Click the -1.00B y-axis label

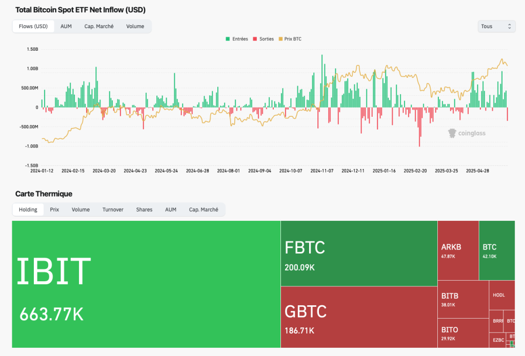click(x=31, y=146)
